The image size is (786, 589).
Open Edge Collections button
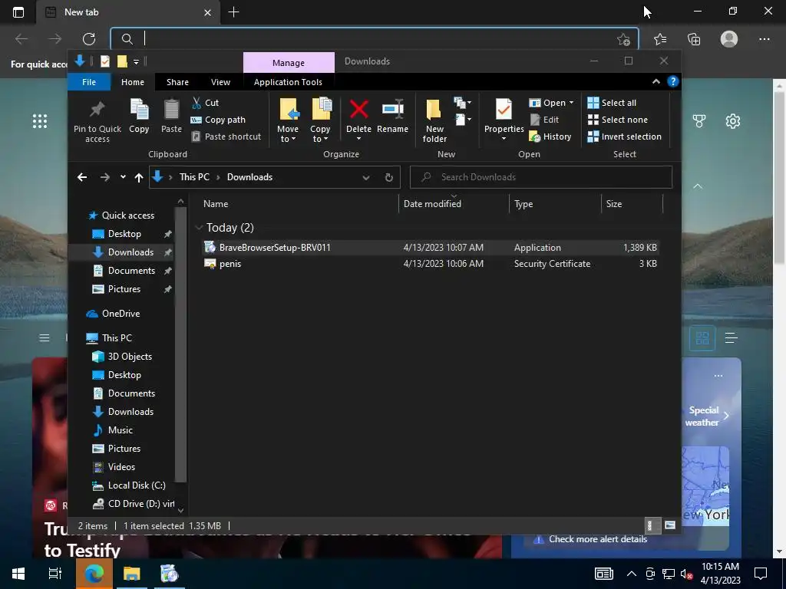[694, 38]
